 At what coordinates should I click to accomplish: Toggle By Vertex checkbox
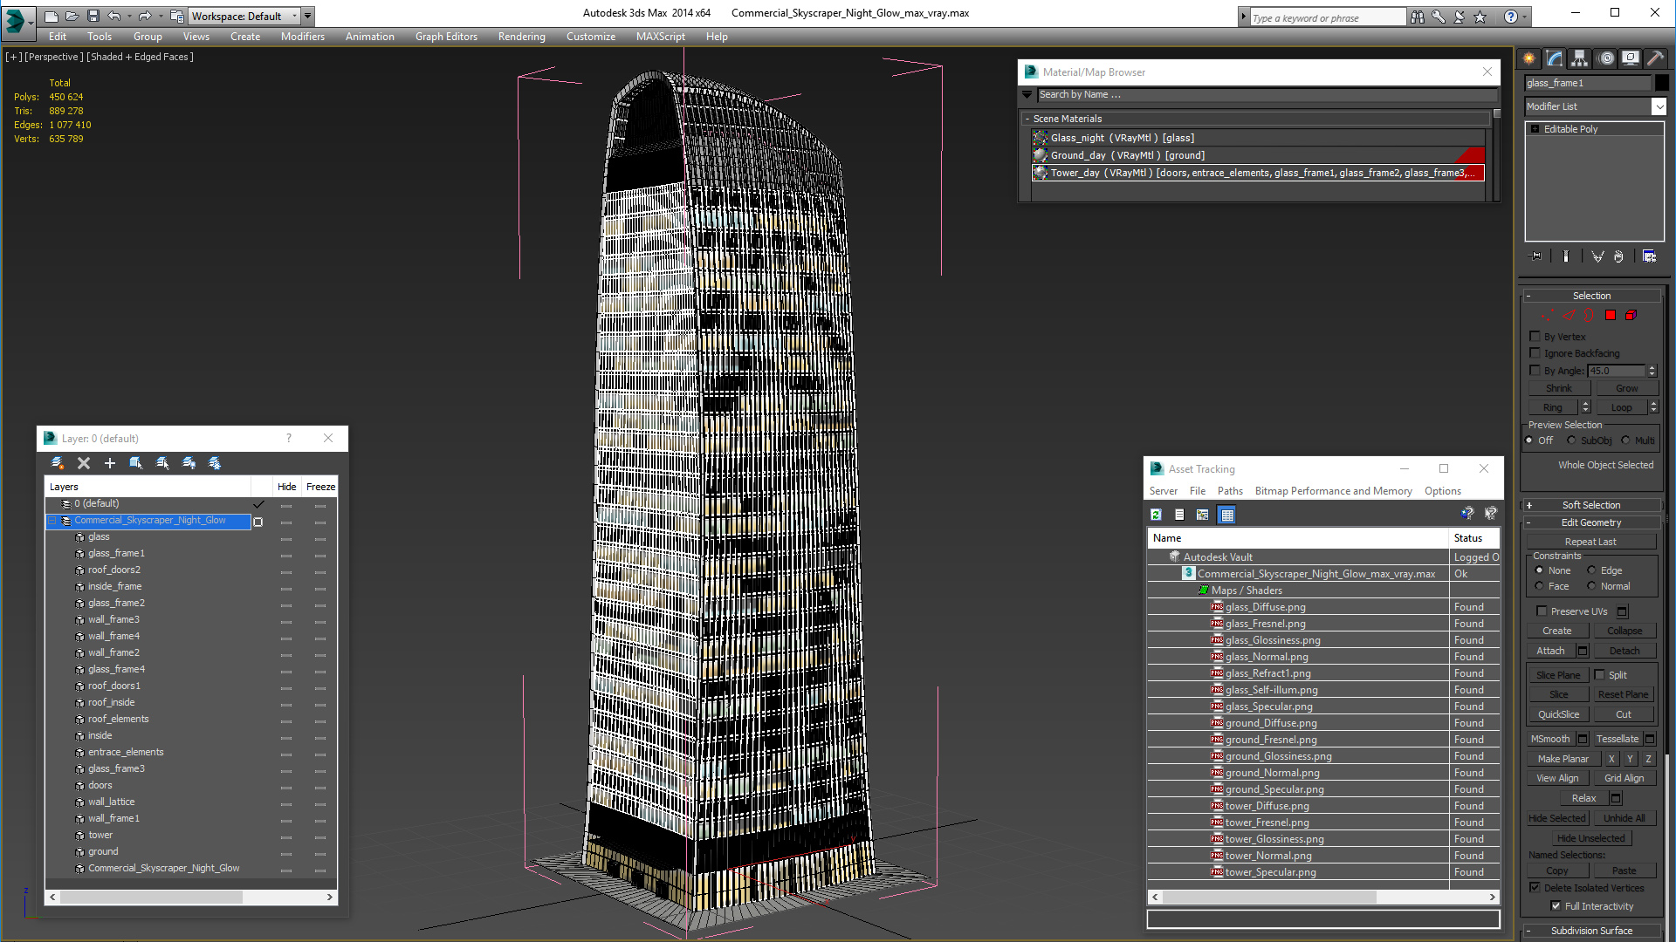click(1535, 337)
